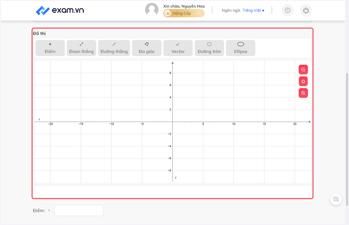Click y-axis label "−8"
Screen dimensions: 349x225
click(x=170, y=170)
